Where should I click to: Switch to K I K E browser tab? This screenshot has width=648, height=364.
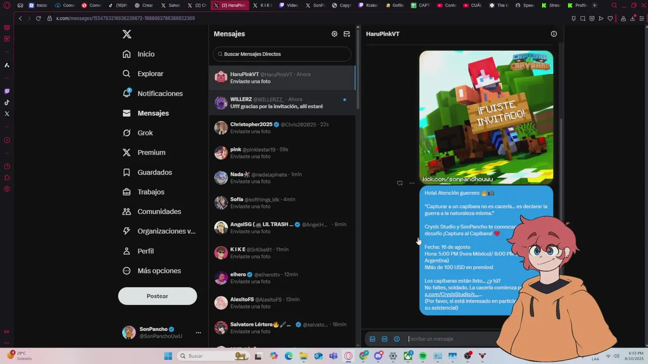point(263,6)
